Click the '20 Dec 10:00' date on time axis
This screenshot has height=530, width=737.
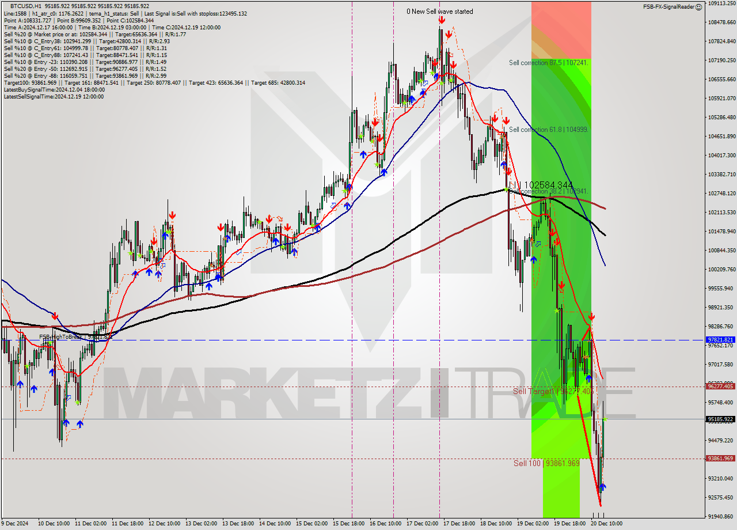click(x=606, y=524)
